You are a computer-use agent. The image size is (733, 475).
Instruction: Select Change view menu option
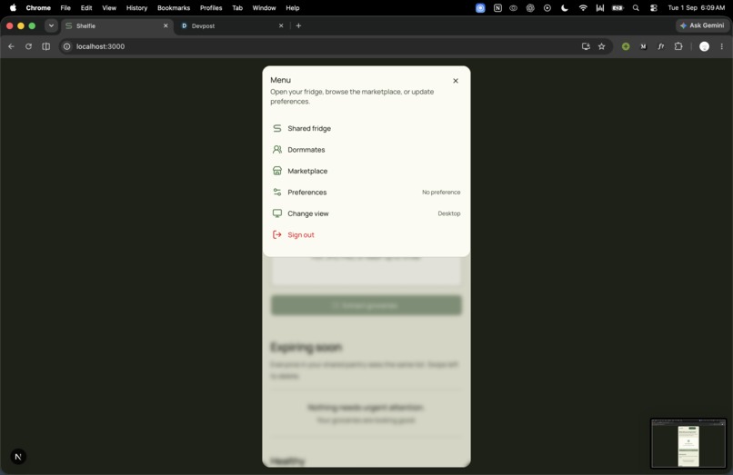tap(366, 213)
